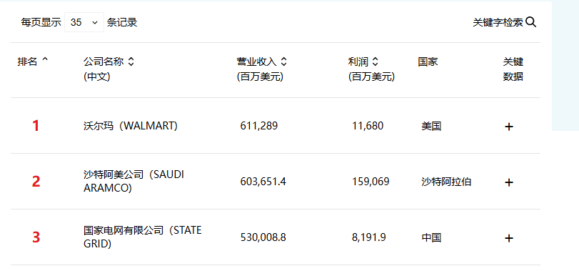Click the 关键字检索 search label
Screen dimensions: 579x271
point(498,23)
